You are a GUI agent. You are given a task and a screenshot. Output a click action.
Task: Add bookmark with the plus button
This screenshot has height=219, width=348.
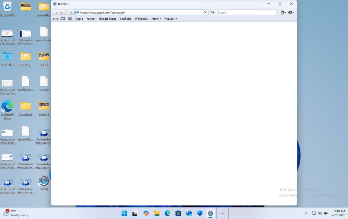[71, 12]
